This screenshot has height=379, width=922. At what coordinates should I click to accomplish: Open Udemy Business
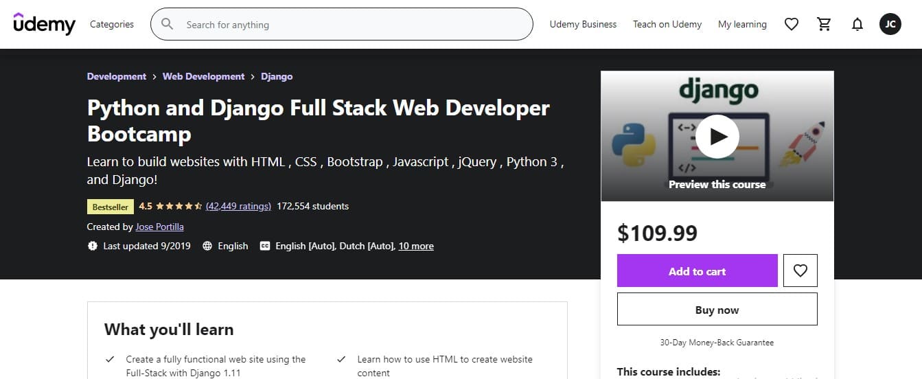coord(583,24)
